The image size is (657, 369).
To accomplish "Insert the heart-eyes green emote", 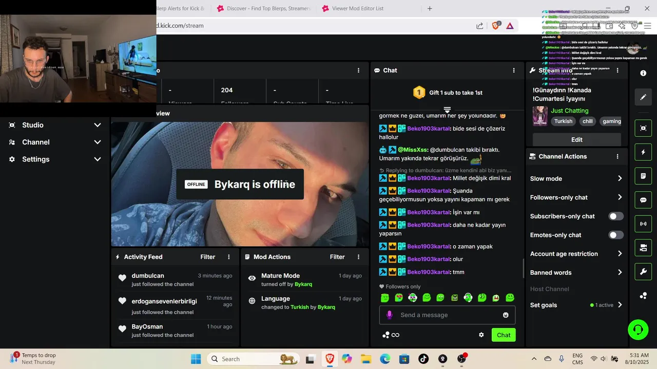I will click(399, 298).
